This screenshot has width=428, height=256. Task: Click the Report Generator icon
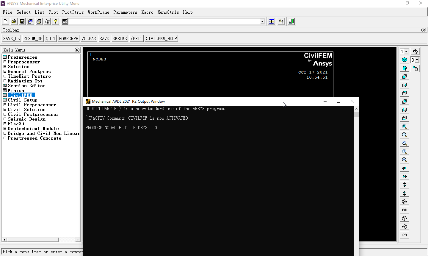point(47,21)
